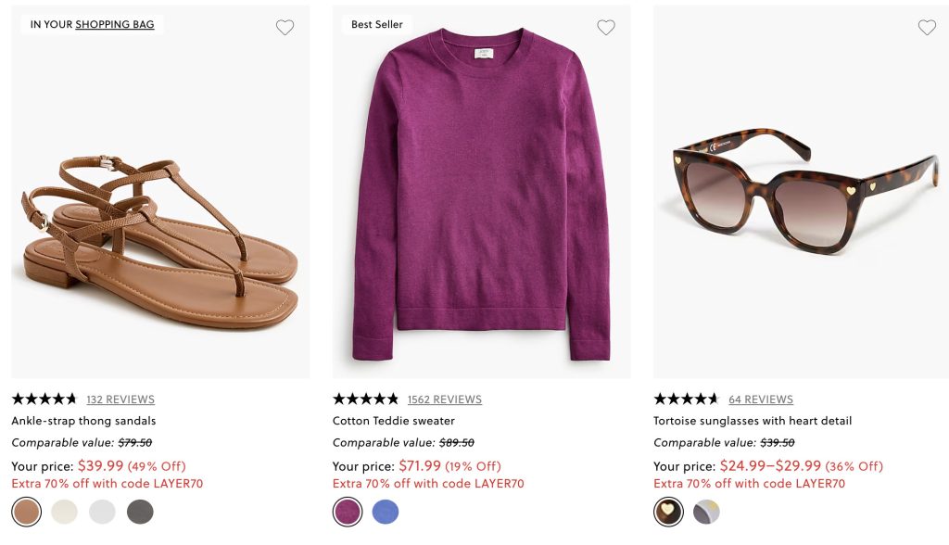Open the Cotton Teddie sweater product title
Viewport: 949px width, 545px height.
[x=394, y=421]
